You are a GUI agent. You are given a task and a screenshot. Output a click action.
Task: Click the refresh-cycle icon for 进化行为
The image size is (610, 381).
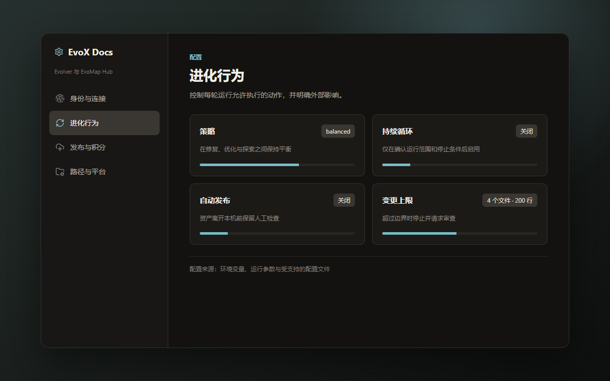60,123
